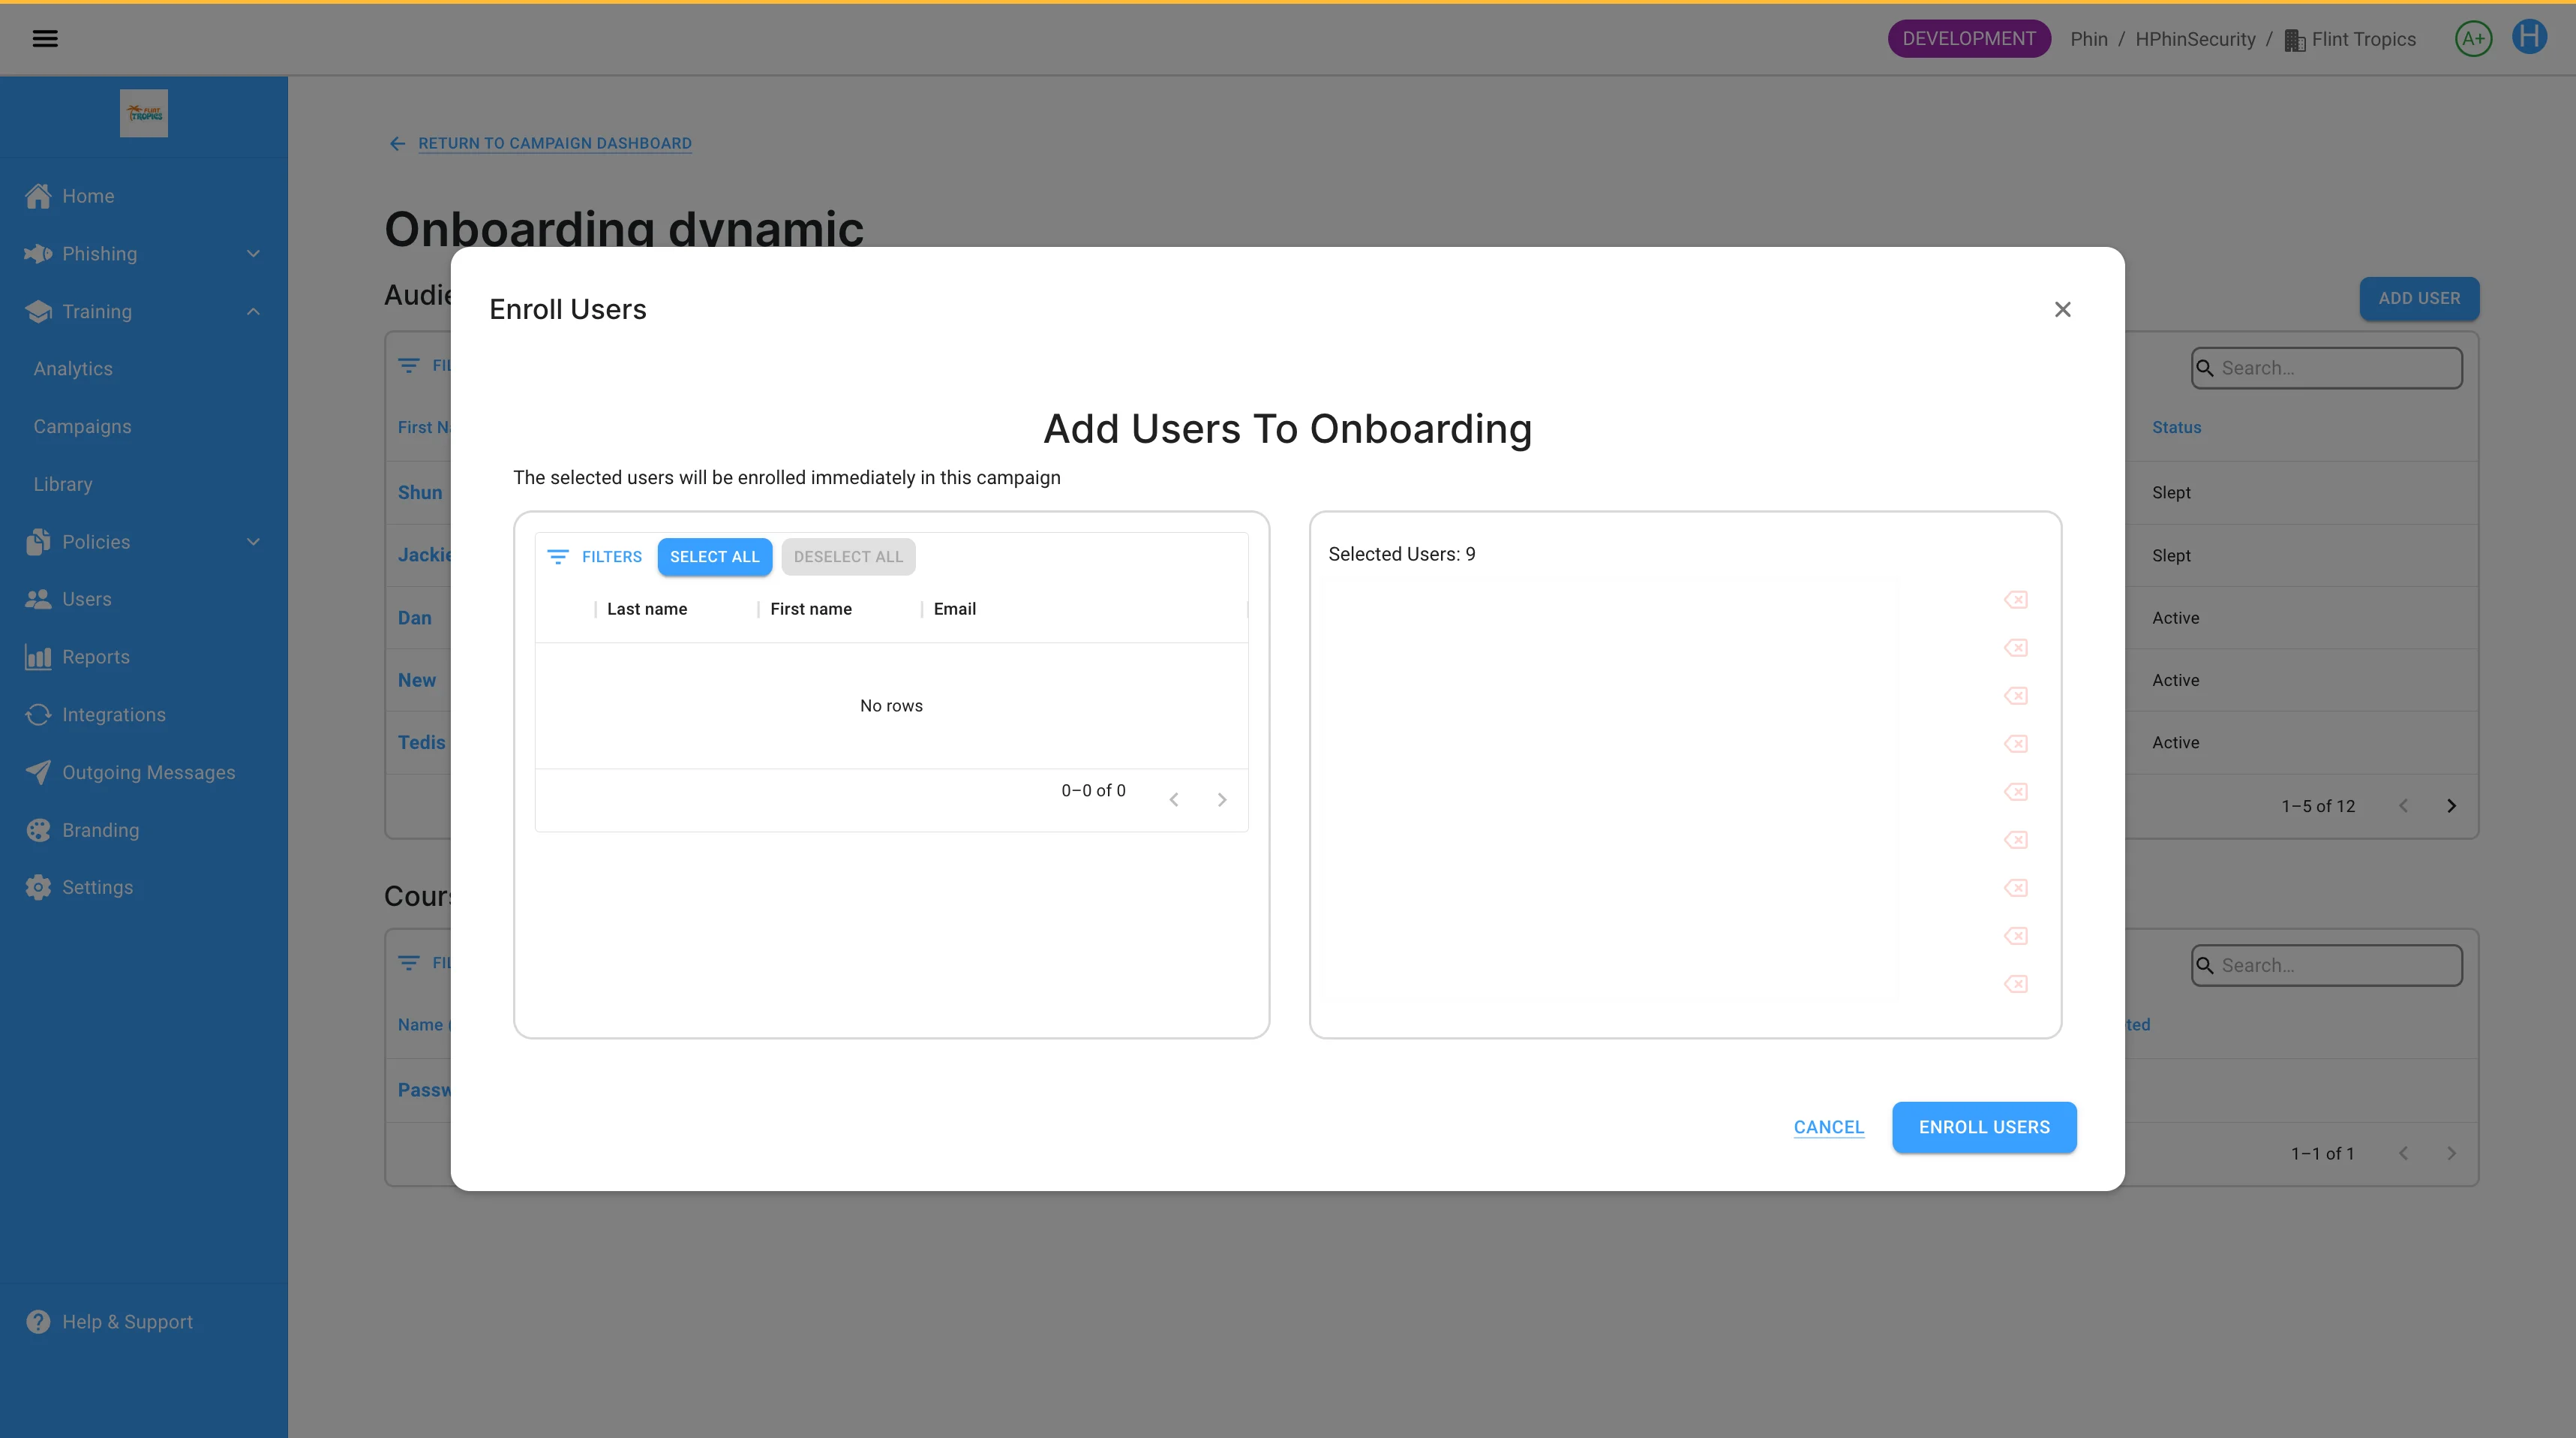Collapse the Training menu chevron

(253, 311)
